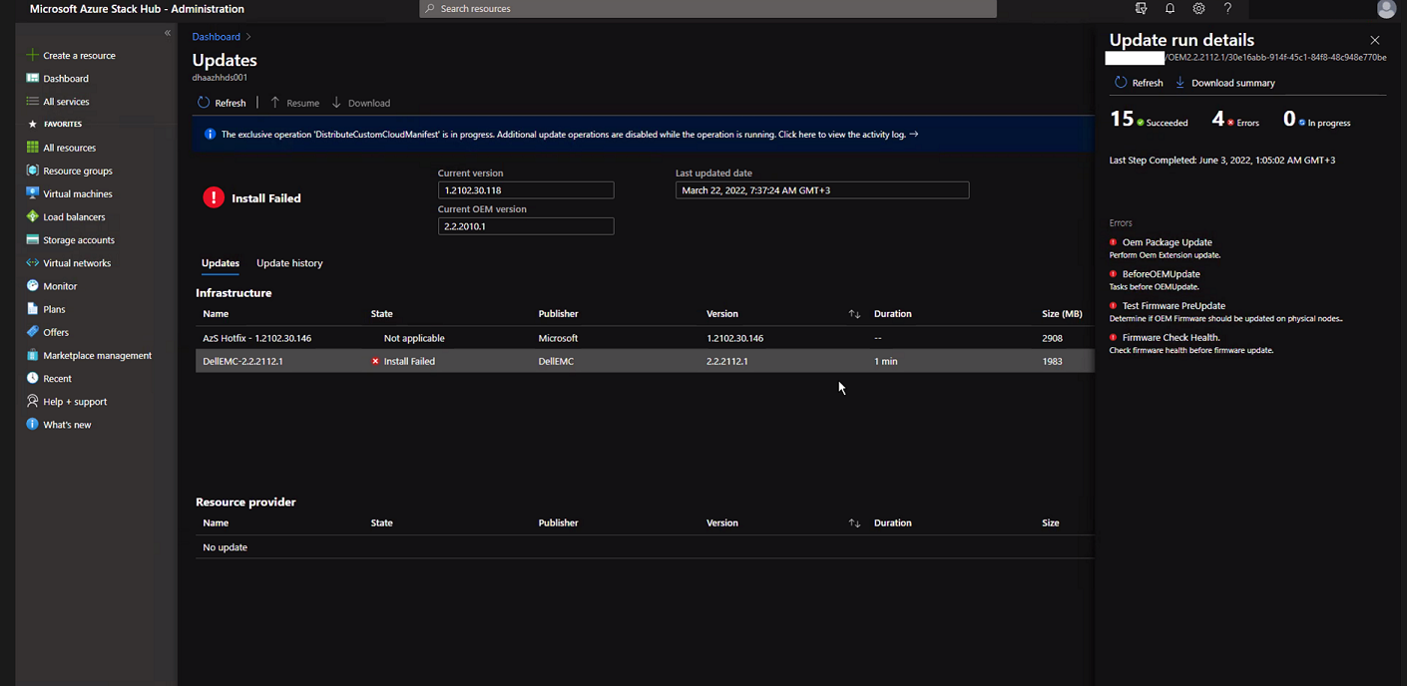Select Load balancers in favorites

click(x=74, y=217)
